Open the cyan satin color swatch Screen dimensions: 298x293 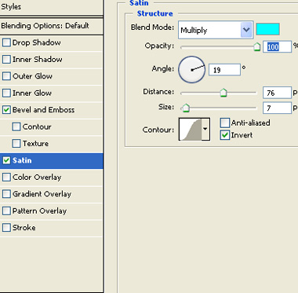pyautogui.click(x=267, y=29)
